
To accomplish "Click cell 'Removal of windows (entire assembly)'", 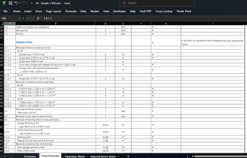I will pyautogui.click(x=56, y=82).
